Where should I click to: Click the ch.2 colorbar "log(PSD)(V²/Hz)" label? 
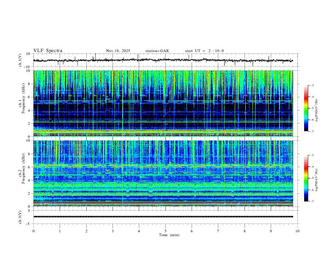[x=317, y=180]
